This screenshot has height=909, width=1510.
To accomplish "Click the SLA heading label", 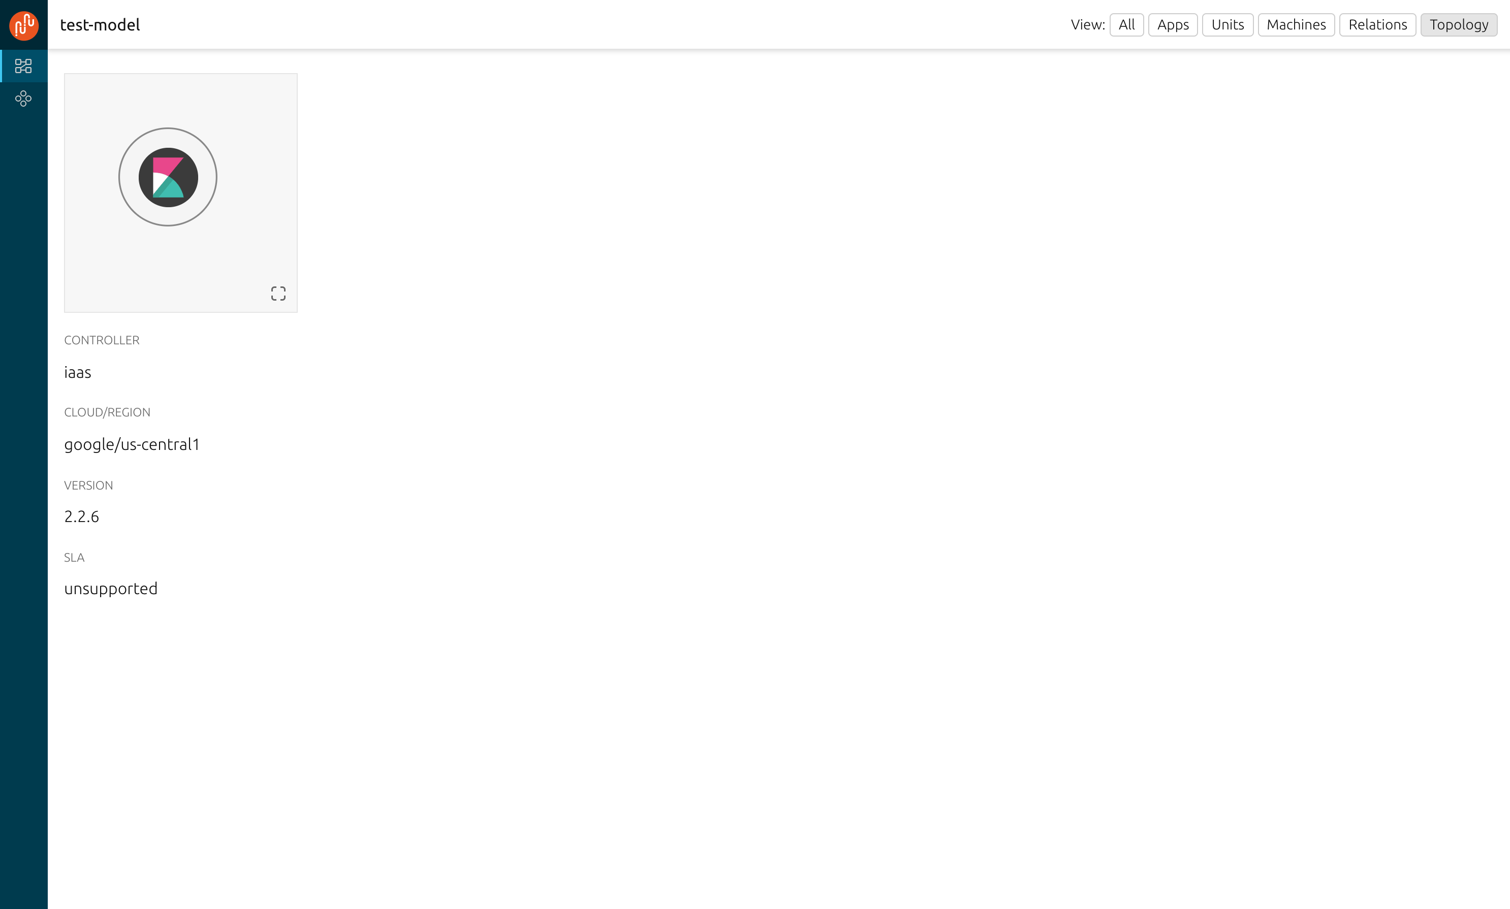I will click(x=74, y=558).
